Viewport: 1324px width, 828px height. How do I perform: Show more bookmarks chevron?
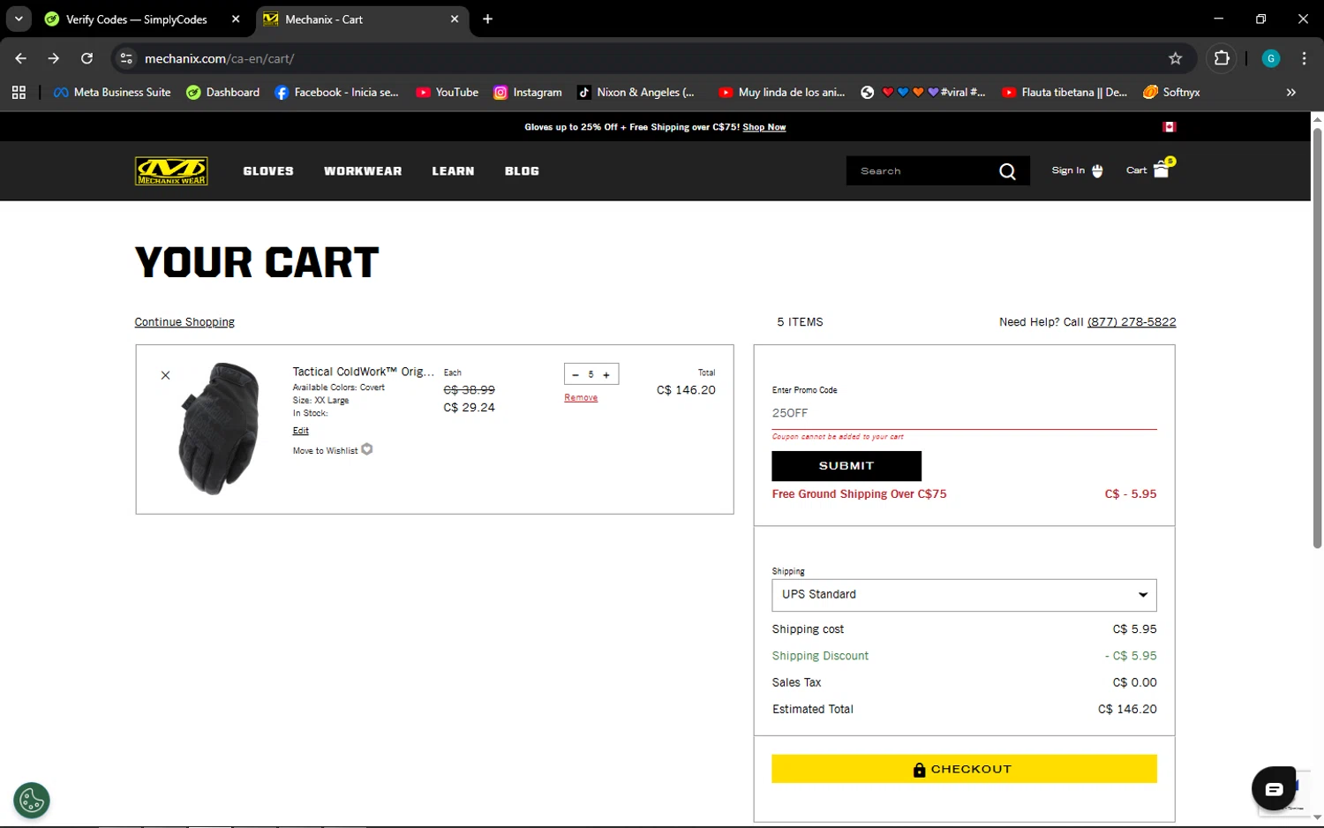(1290, 92)
